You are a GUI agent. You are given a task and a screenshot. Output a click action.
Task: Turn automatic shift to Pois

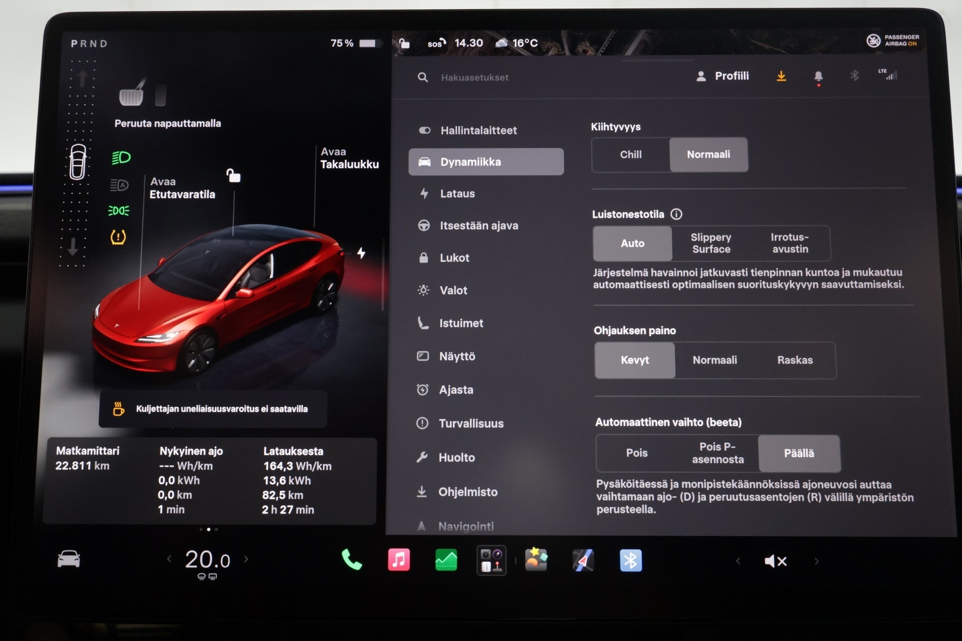[x=637, y=453]
